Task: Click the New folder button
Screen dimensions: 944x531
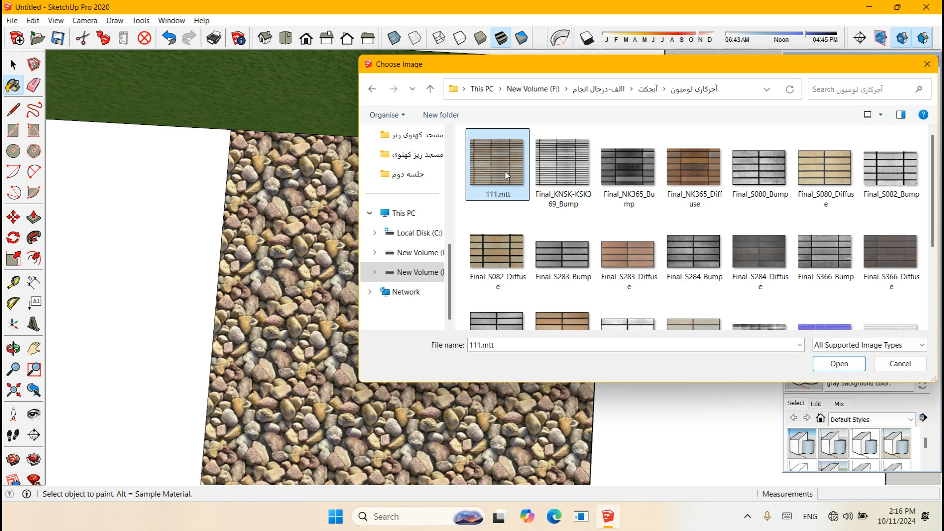Action: point(441,115)
